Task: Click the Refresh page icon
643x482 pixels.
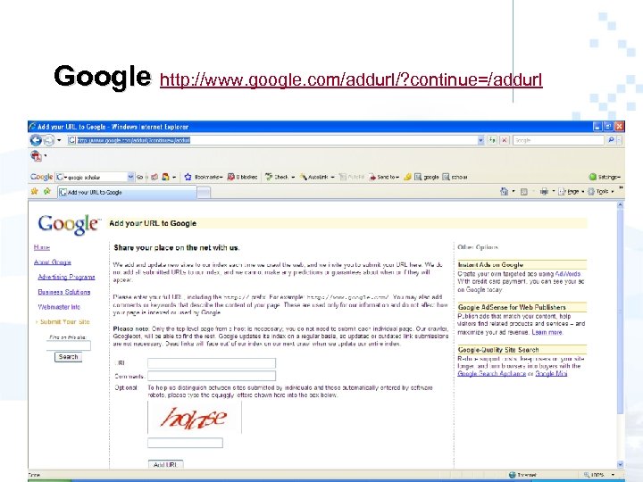Action: (492, 140)
